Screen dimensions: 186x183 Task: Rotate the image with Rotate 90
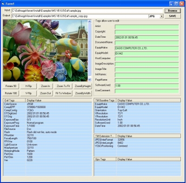click(11, 86)
